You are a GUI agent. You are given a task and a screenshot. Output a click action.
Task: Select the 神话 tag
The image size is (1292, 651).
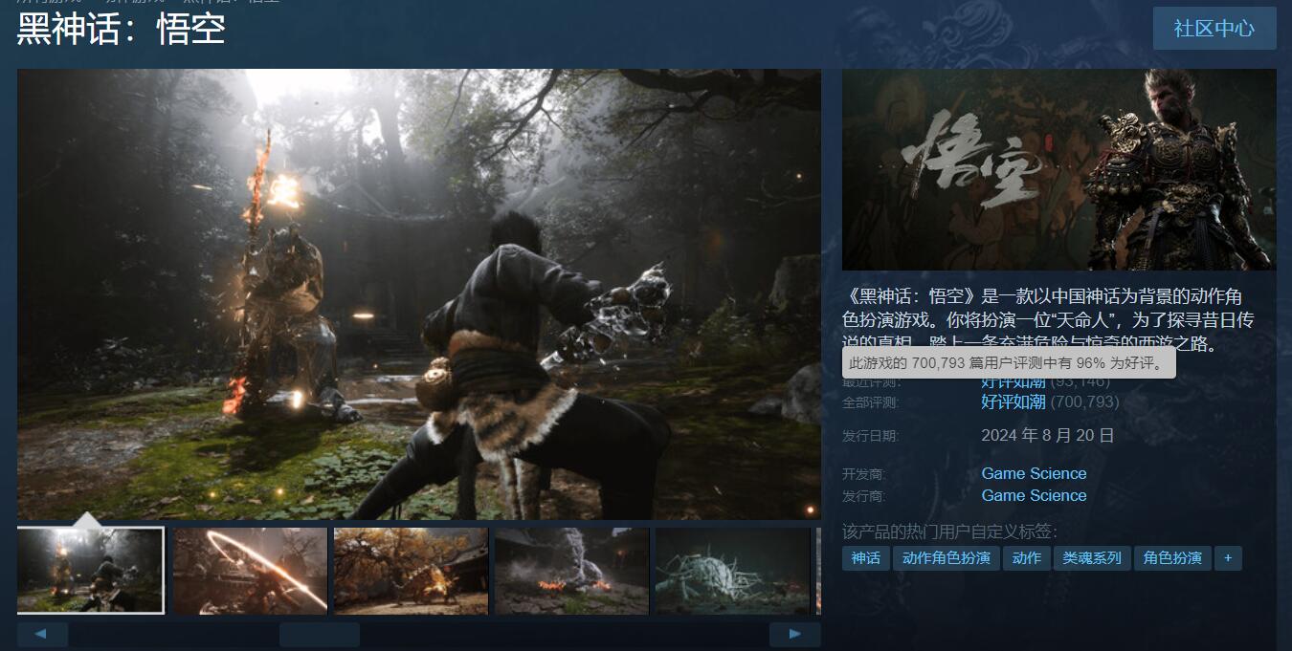pyautogui.click(x=866, y=558)
